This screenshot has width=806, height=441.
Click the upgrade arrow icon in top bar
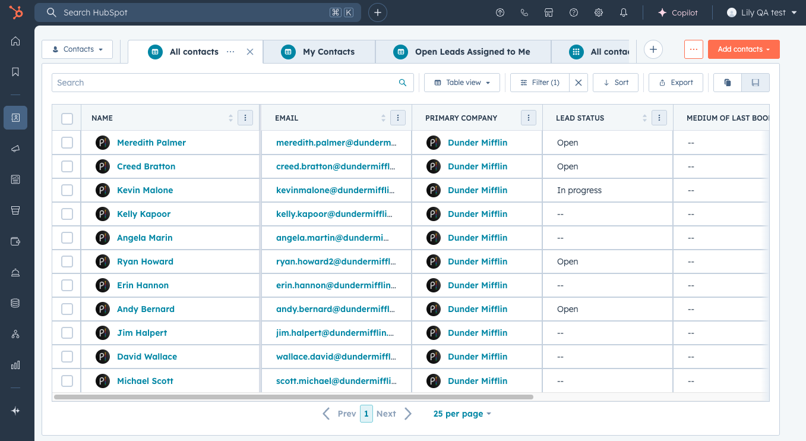click(x=500, y=12)
